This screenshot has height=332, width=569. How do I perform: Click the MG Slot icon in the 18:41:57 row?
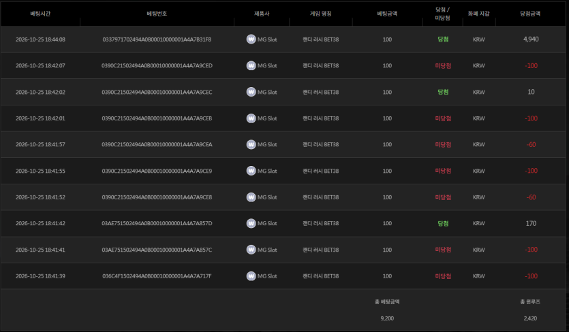click(x=251, y=144)
